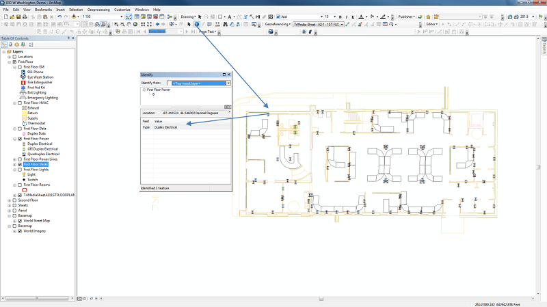Open the georeferencing layer dropdown
The width and height of the screenshot is (547, 307).
342,25
